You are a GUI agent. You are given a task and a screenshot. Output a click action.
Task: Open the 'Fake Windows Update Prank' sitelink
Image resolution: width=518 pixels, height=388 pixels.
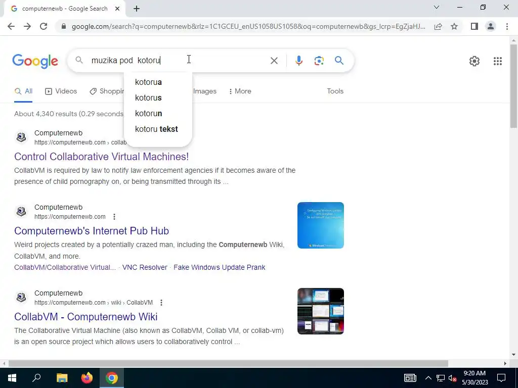220,267
